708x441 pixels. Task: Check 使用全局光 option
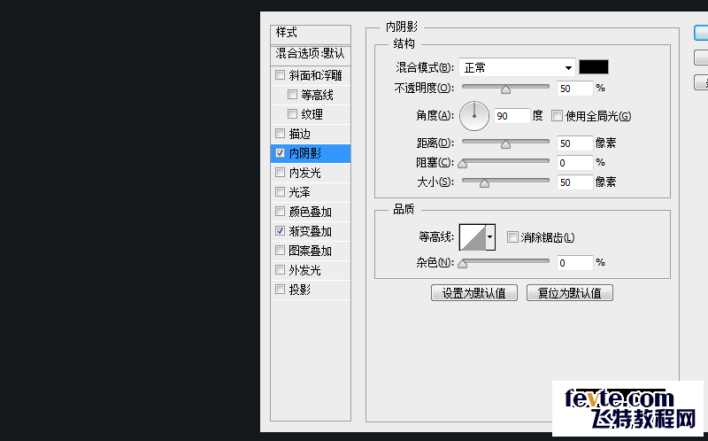click(558, 116)
